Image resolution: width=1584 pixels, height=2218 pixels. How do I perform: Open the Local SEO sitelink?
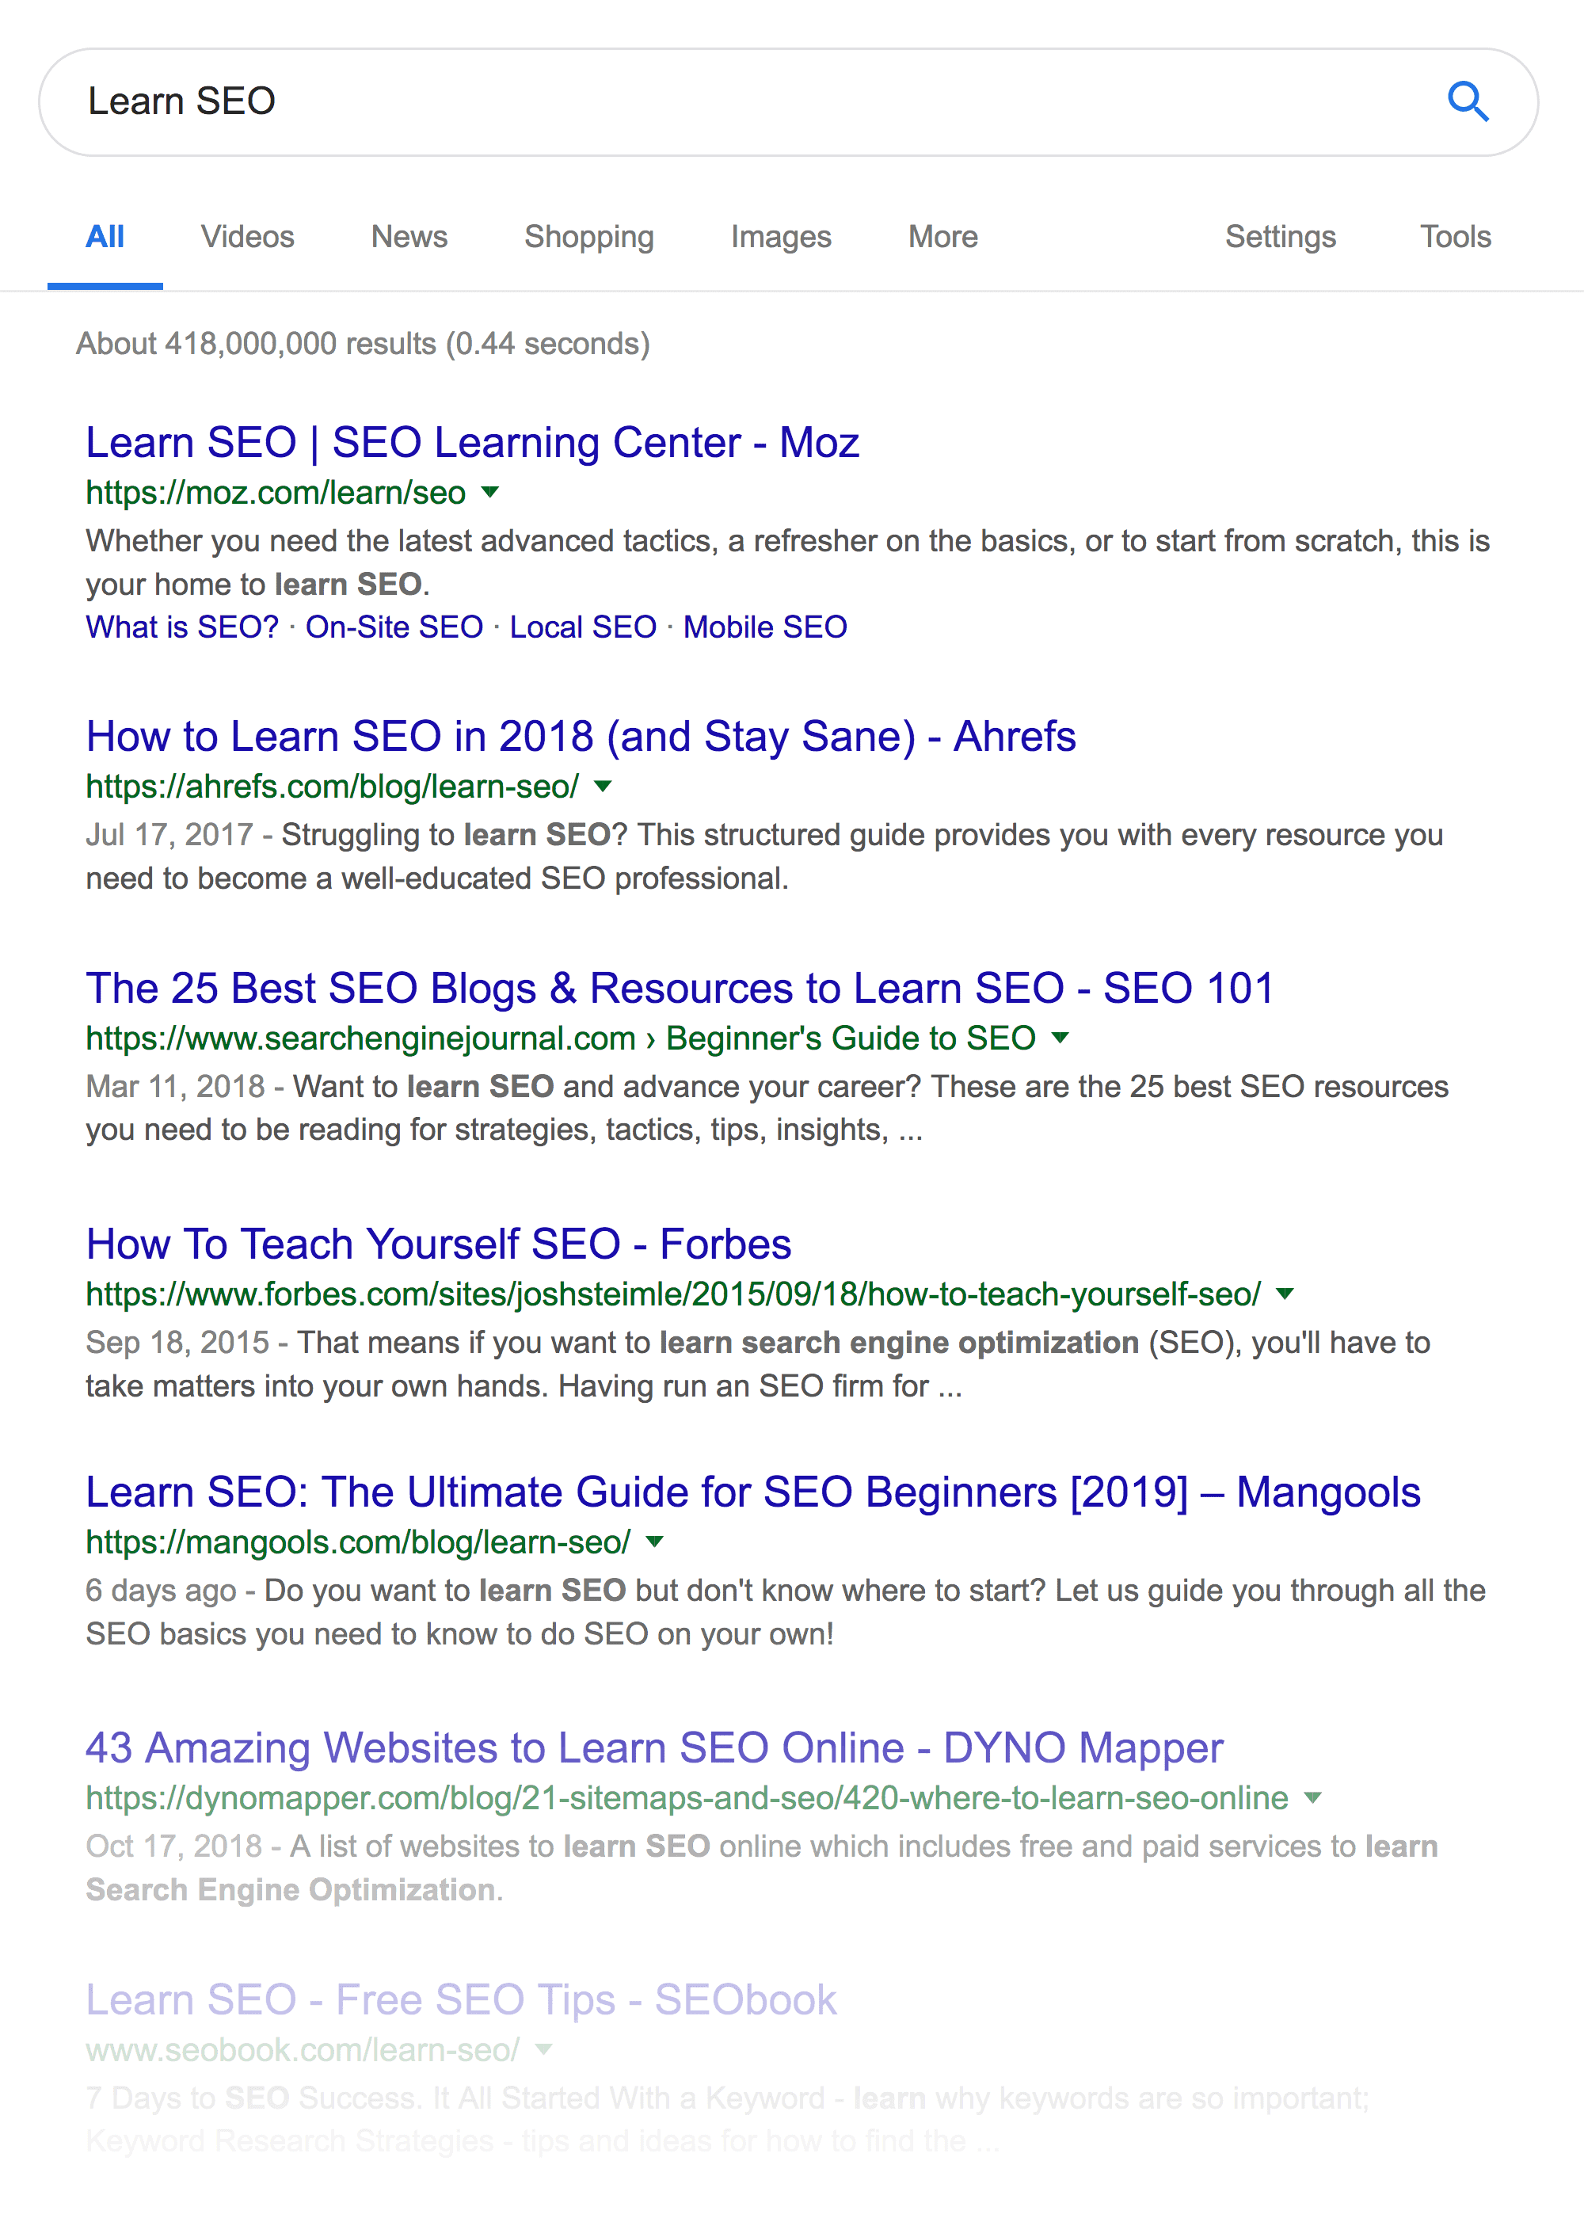pos(583,627)
